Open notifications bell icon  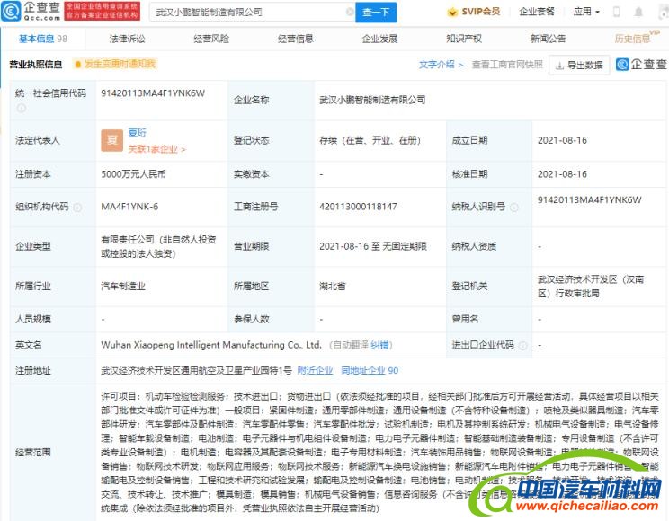click(x=638, y=12)
